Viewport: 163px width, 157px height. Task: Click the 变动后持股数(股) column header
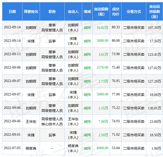coord(155,12)
